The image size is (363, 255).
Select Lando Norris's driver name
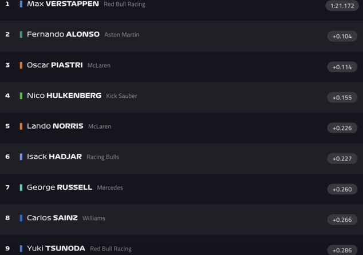point(55,126)
